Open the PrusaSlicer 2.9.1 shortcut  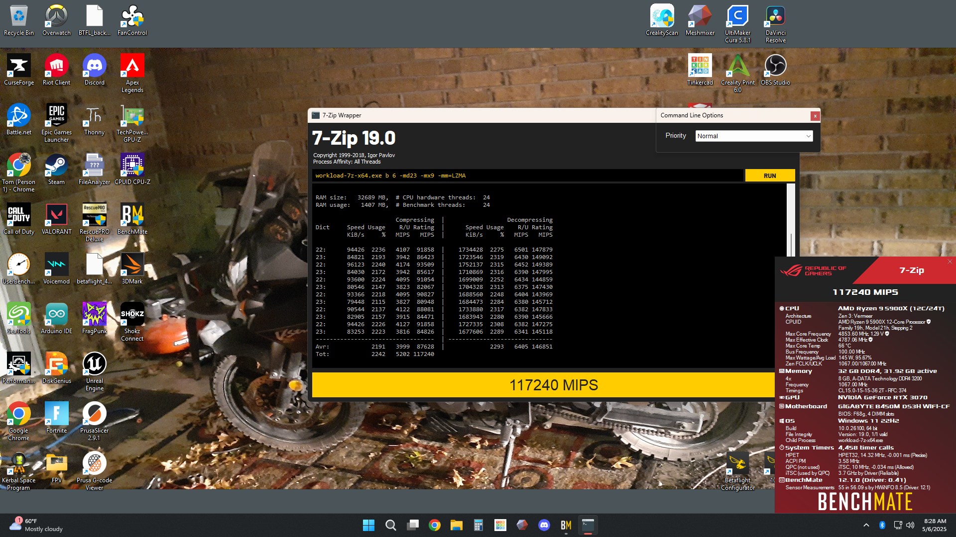[94, 422]
